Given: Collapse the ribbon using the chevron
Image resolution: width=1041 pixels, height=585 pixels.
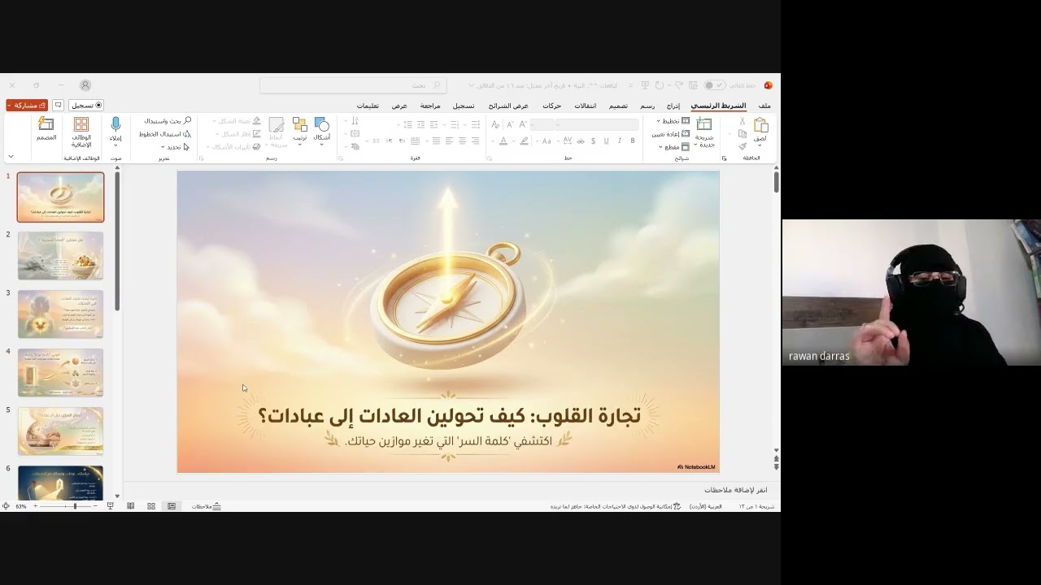Looking at the screenshot, I should click(x=11, y=156).
